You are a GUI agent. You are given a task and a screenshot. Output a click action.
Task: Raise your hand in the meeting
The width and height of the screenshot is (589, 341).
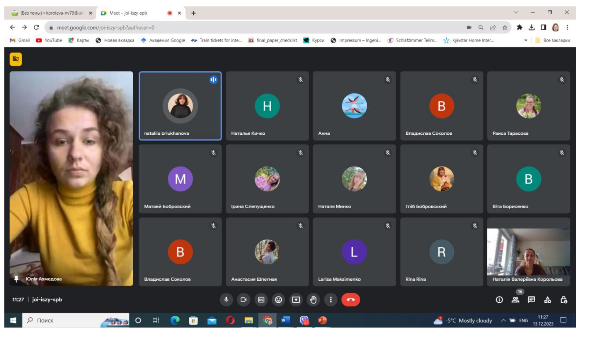313,300
